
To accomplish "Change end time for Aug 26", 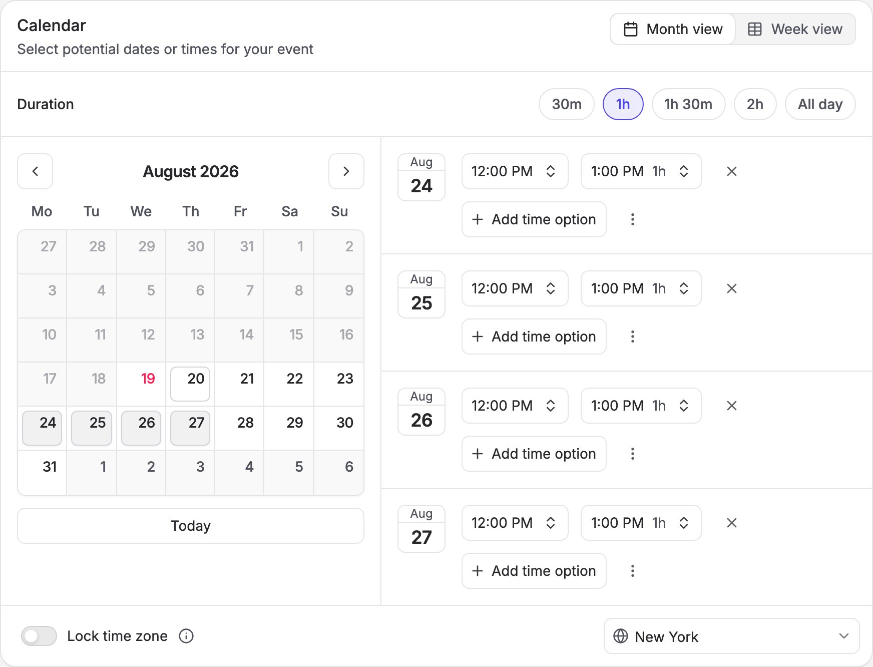I will (x=641, y=406).
